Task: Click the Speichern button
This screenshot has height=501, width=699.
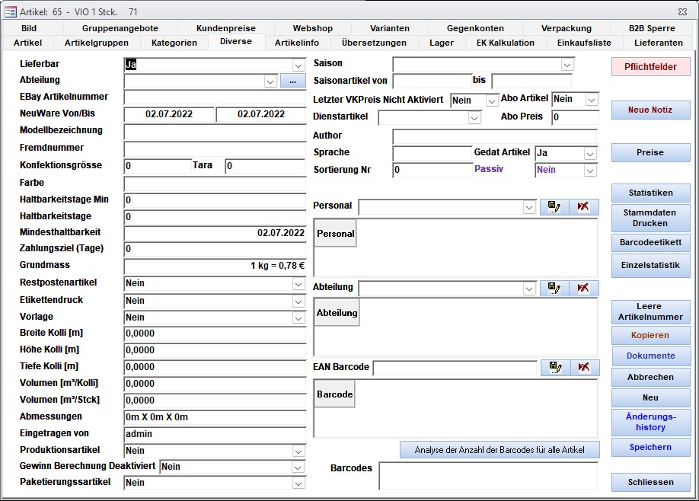Action: (650, 447)
